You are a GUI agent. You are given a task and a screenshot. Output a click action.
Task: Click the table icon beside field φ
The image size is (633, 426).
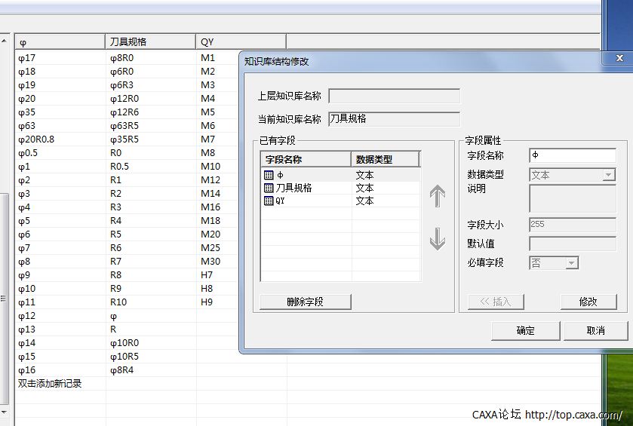269,175
